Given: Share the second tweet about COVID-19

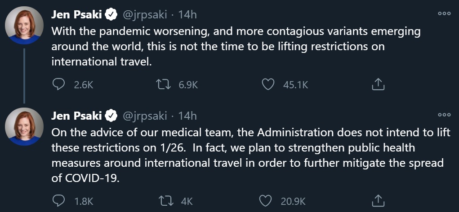Looking at the screenshot, I should [x=378, y=200].
